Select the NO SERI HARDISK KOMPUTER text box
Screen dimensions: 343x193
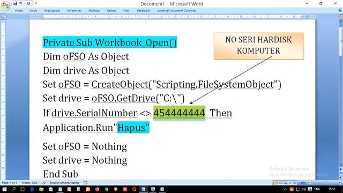click(x=259, y=46)
